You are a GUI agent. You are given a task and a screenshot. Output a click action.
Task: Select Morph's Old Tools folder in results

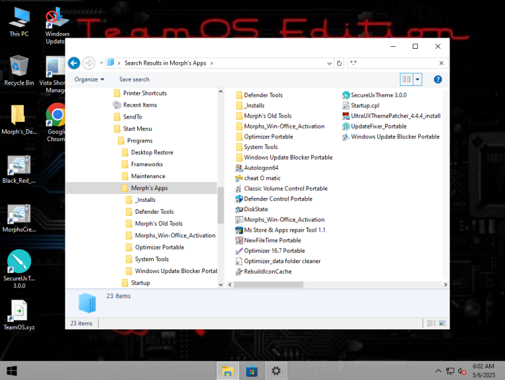pyautogui.click(x=264, y=115)
